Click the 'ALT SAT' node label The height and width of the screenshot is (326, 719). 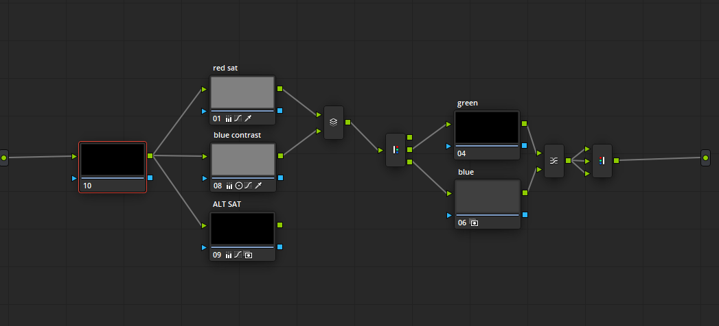pyautogui.click(x=227, y=204)
